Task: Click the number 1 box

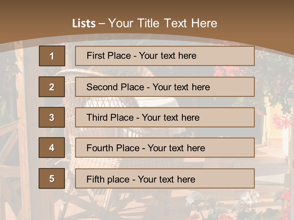Action: [52, 56]
